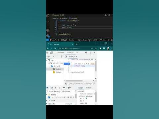The image size is (159, 119).
Task: Show more DevTools tabs
Action: (x=77, y=53)
